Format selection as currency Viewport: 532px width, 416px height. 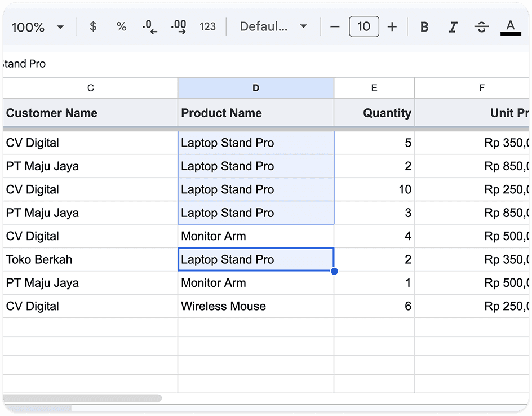tap(93, 26)
